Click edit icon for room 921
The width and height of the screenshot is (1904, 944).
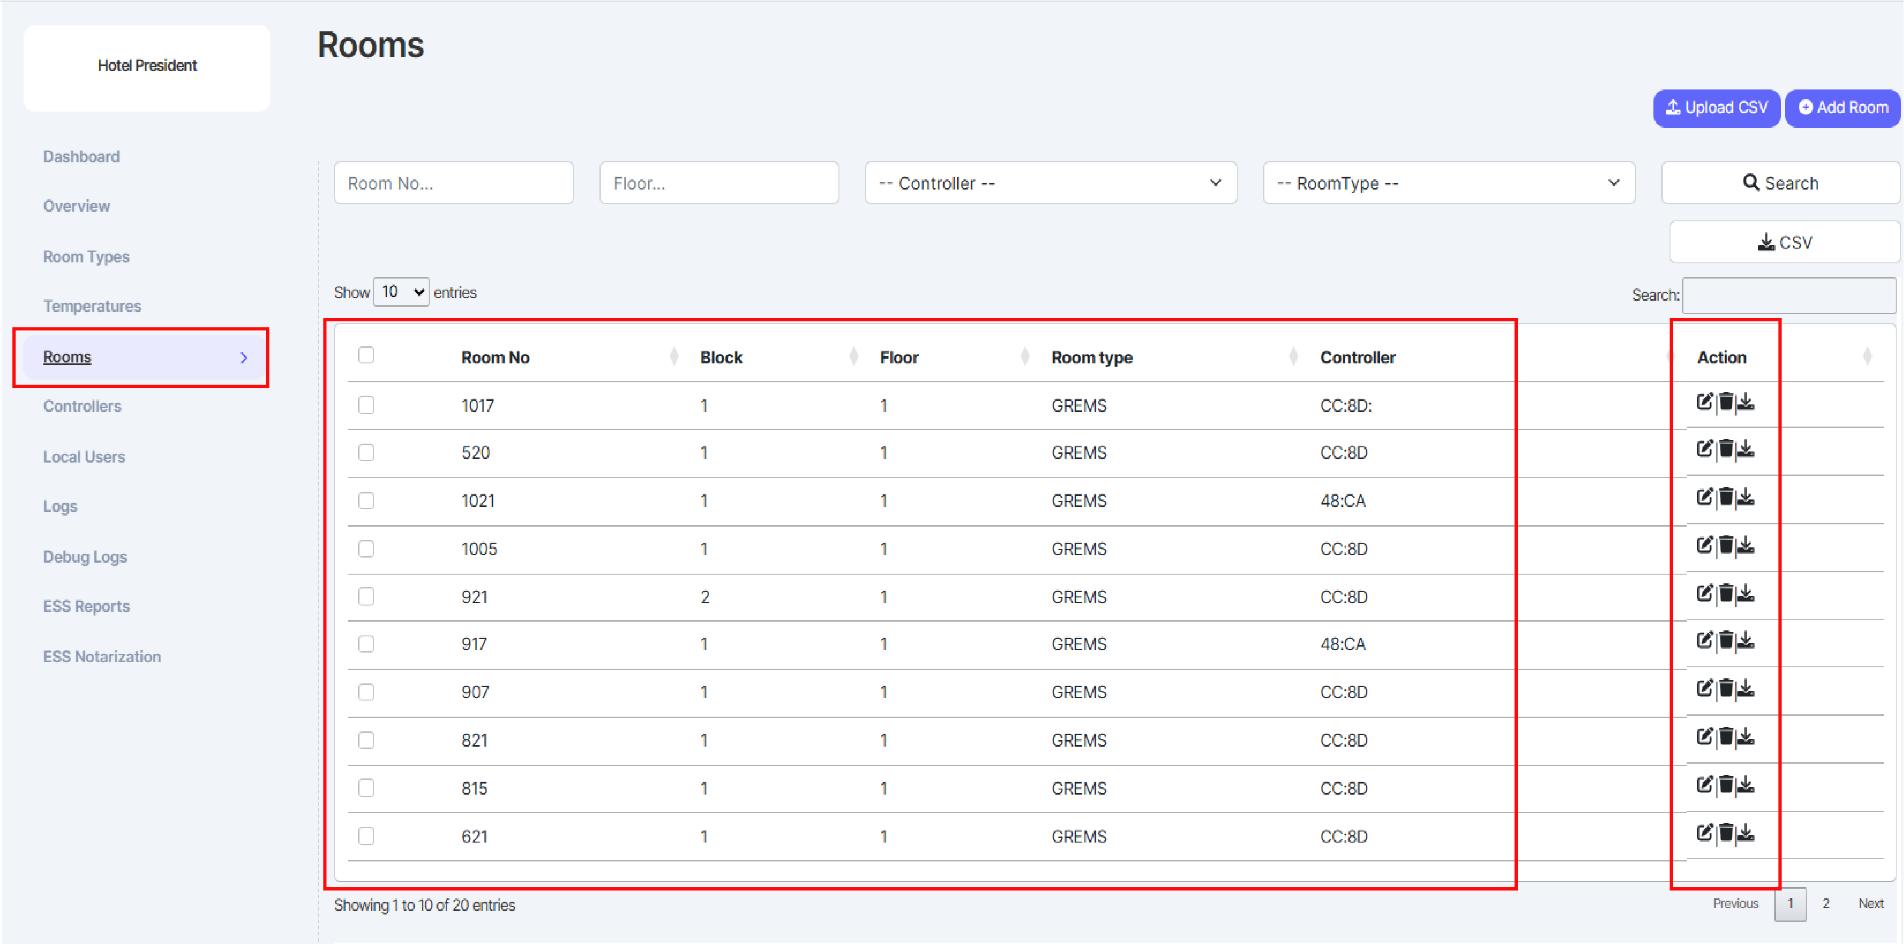pos(1705,593)
